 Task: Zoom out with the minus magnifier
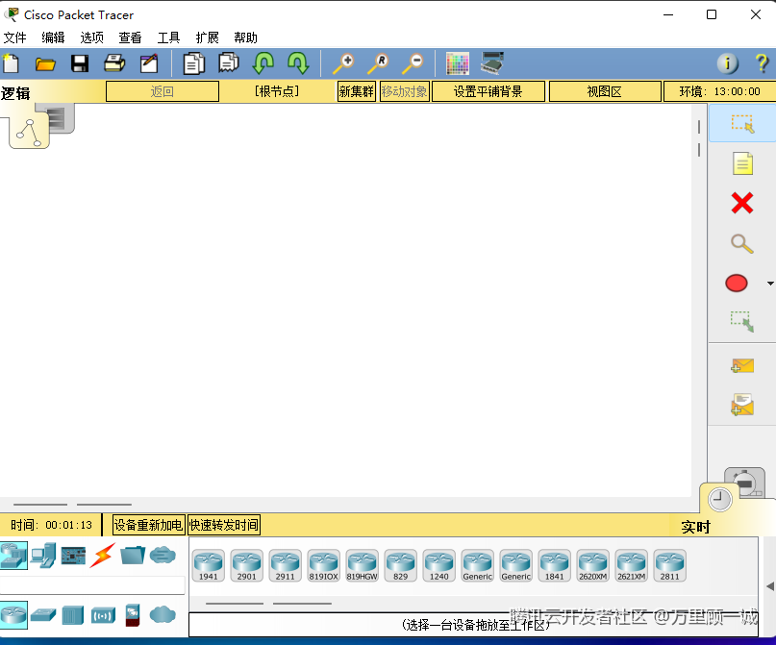click(413, 63)
